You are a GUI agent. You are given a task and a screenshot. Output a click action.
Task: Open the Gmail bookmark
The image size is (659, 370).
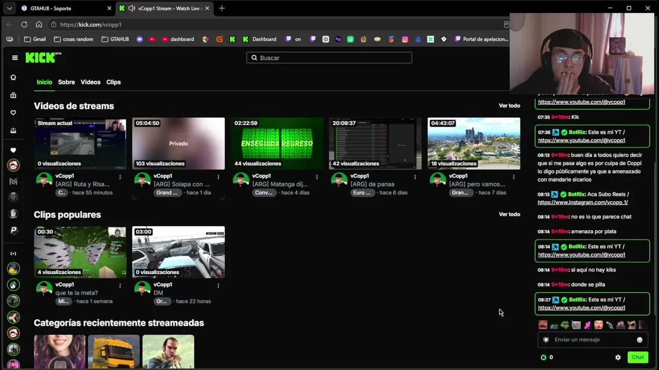coord(35,39)
